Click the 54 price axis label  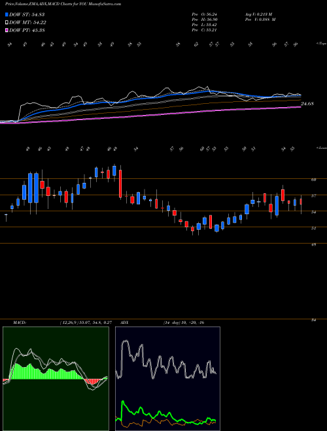[313, 212]
